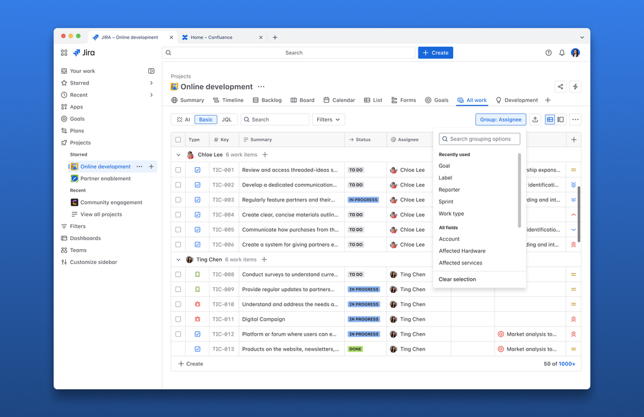Open the Backlog tab
The height and width of the screenshot is (417, 644).
pos(267,100)
